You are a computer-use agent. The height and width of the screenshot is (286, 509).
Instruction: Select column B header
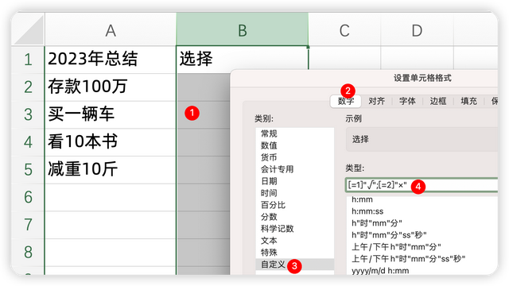[242, 30]
